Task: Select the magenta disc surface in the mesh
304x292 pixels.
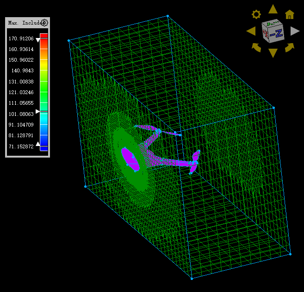Action: pyautogui.click(x=130, y=159)
